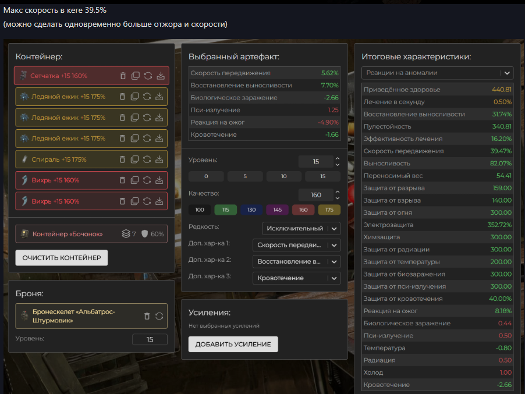Click the armor Уровень input field
This screenshot has height=394, width=525.
pyautogui.click(x=150, y=339)
